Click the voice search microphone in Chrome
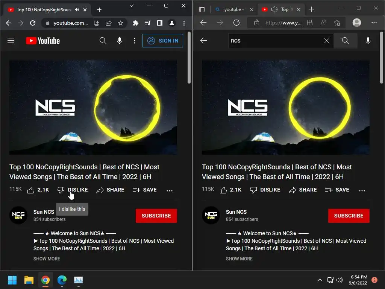The image size is (385, 289). (120, 41)
